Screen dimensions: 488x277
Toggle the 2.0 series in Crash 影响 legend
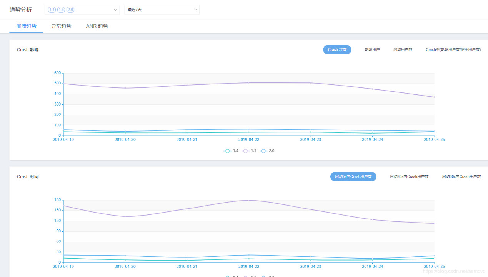(x=267, y=151)
